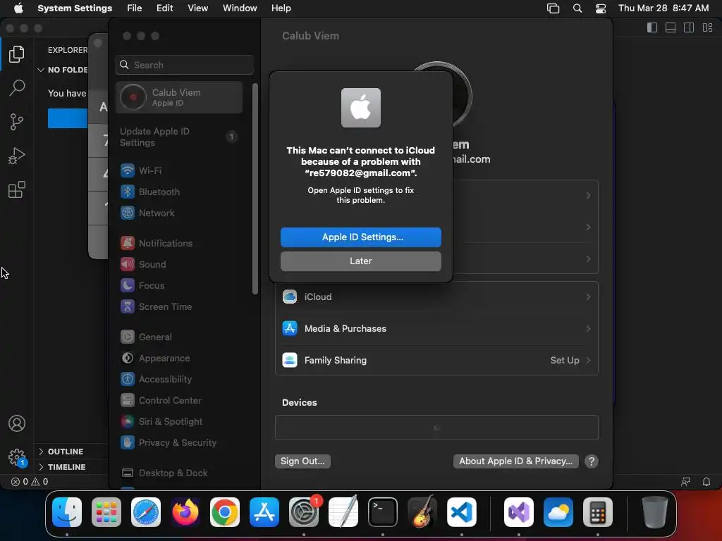Viewport: 722px width, 541px height.
Task: Dismiss the dialog with Later
Action: click(x=360, y=261)
